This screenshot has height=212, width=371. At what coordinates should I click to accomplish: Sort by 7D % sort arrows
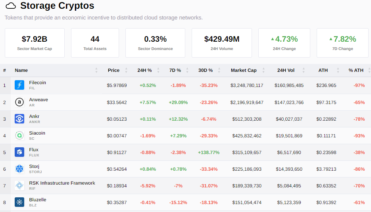187,70
